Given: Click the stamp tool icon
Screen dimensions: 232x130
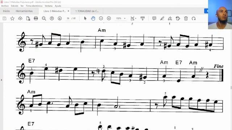Looking at the screenshot, I should (178, 18).
